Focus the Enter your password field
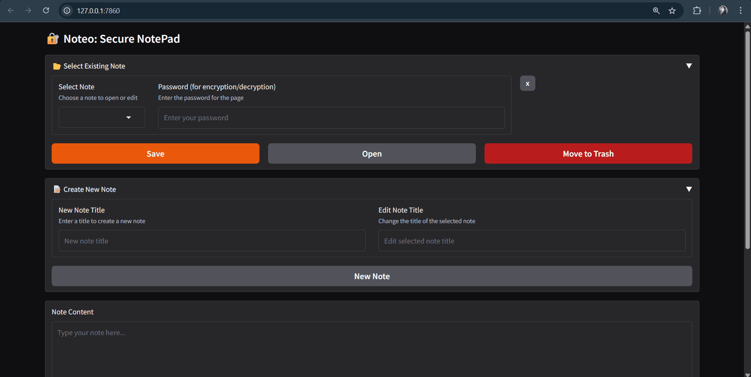This screenshot has height=377, width=751. [331, 118]
